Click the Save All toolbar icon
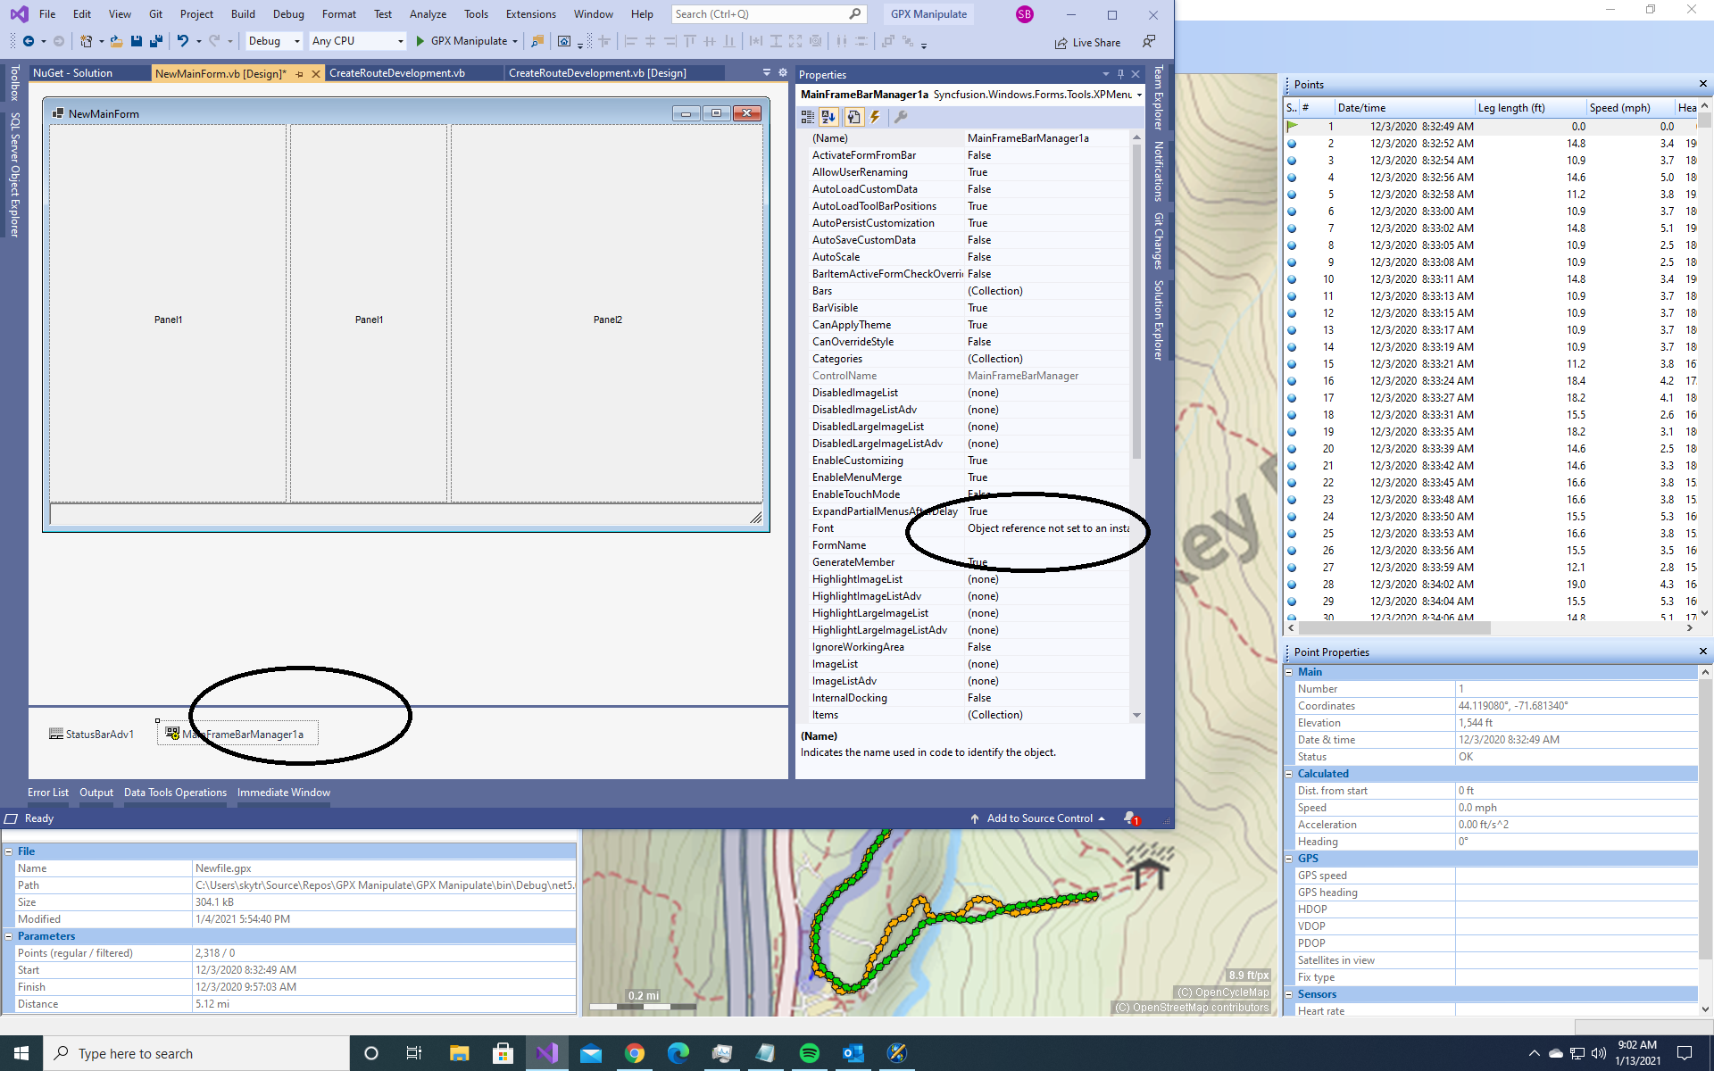The width and height of the screenshot is (1714, 1071). tap(155, 41)
